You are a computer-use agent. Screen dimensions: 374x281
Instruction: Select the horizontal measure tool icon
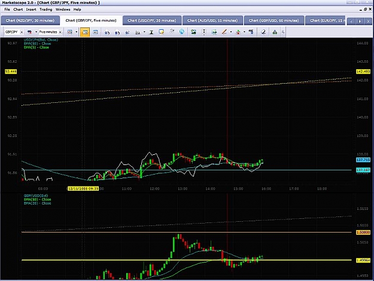[214, 32]
